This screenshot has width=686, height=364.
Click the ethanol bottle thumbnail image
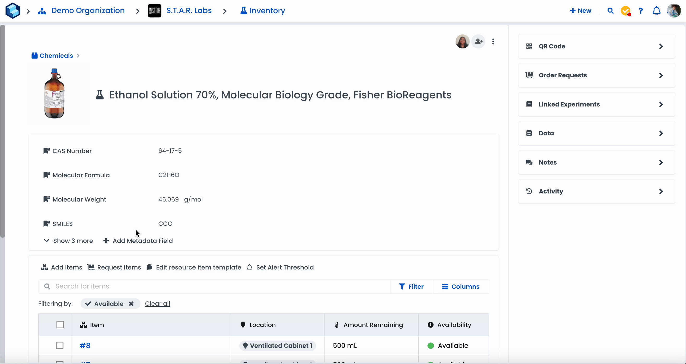pos(54,93)
